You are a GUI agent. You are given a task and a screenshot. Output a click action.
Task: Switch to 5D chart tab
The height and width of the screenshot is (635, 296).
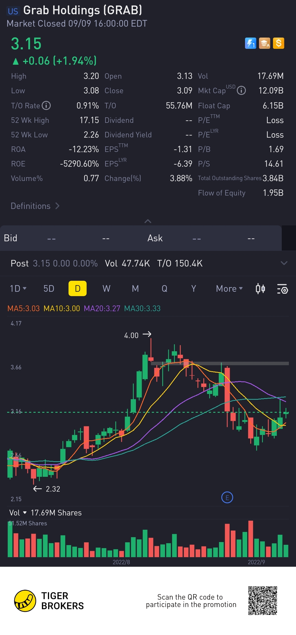(49, 288)
